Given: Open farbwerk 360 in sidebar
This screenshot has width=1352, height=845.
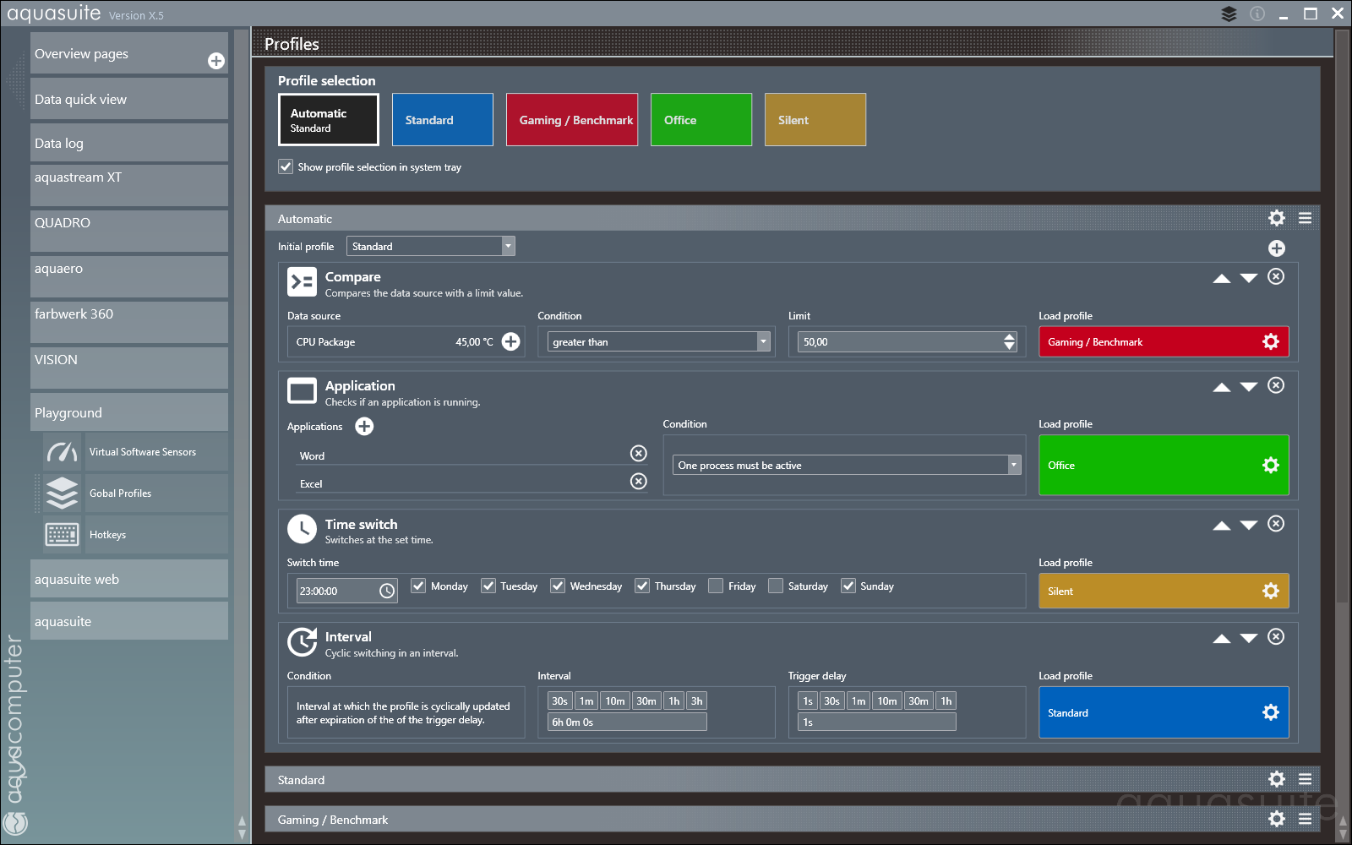Looking at the screenshot, I should (129, 322).
